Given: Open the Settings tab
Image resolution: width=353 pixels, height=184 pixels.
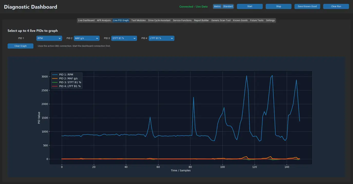Looking at the screenshot, I should click(x=270, y=20).
